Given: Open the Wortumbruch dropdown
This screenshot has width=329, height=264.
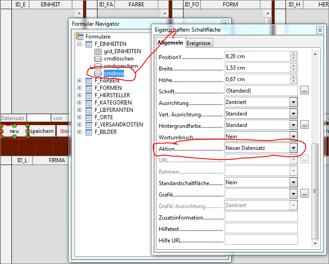Looking at the screenshot, I should click(x=294, y=136).
